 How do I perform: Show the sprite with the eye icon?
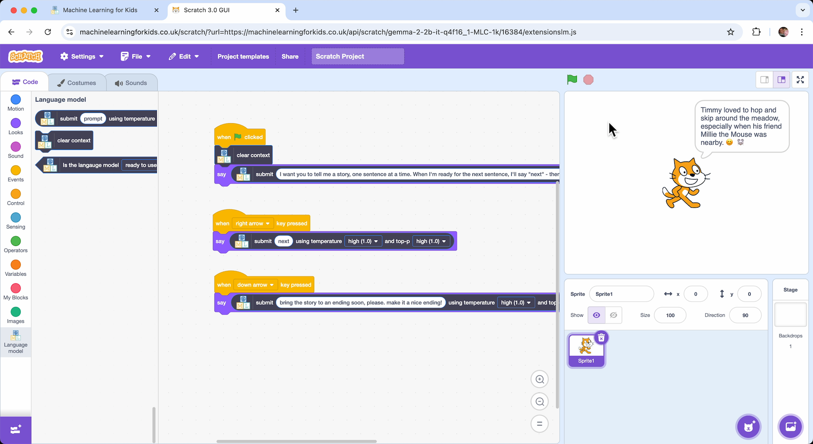(596, 315)
